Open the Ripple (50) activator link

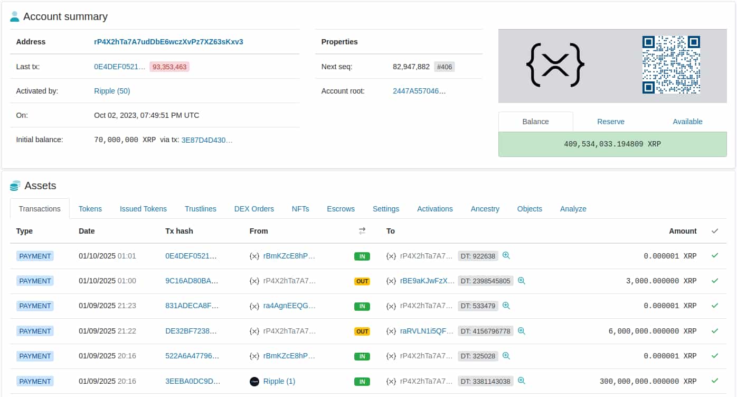111,90
